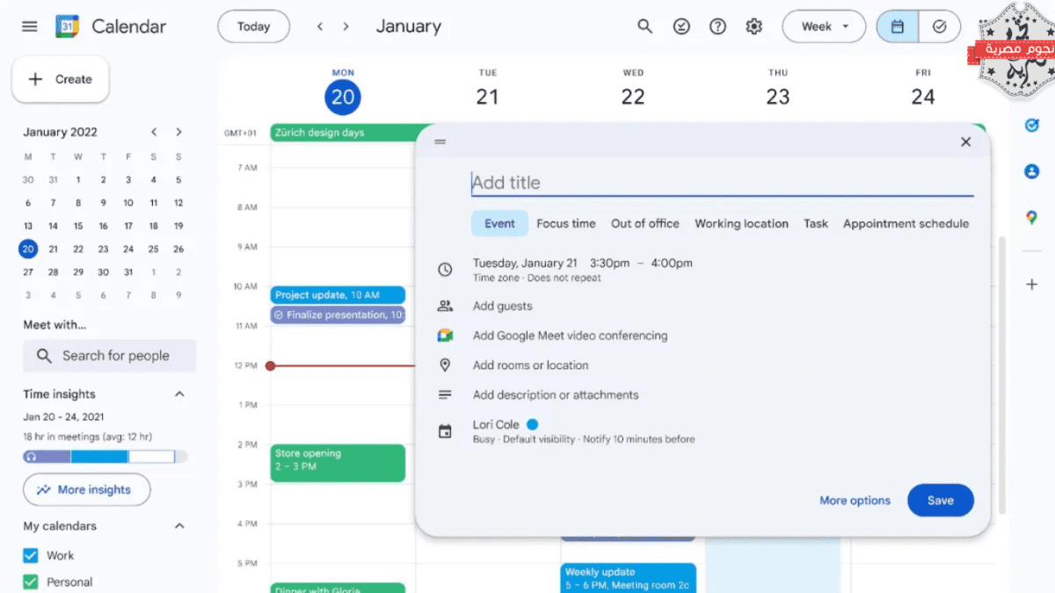Click the search icon in Search for people
This screenshot has width=1055, height=593.
pyautogui.click(x=44, y=356)
